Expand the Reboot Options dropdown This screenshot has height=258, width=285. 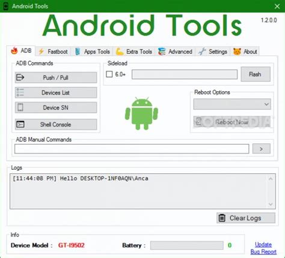tap(232, 104)
